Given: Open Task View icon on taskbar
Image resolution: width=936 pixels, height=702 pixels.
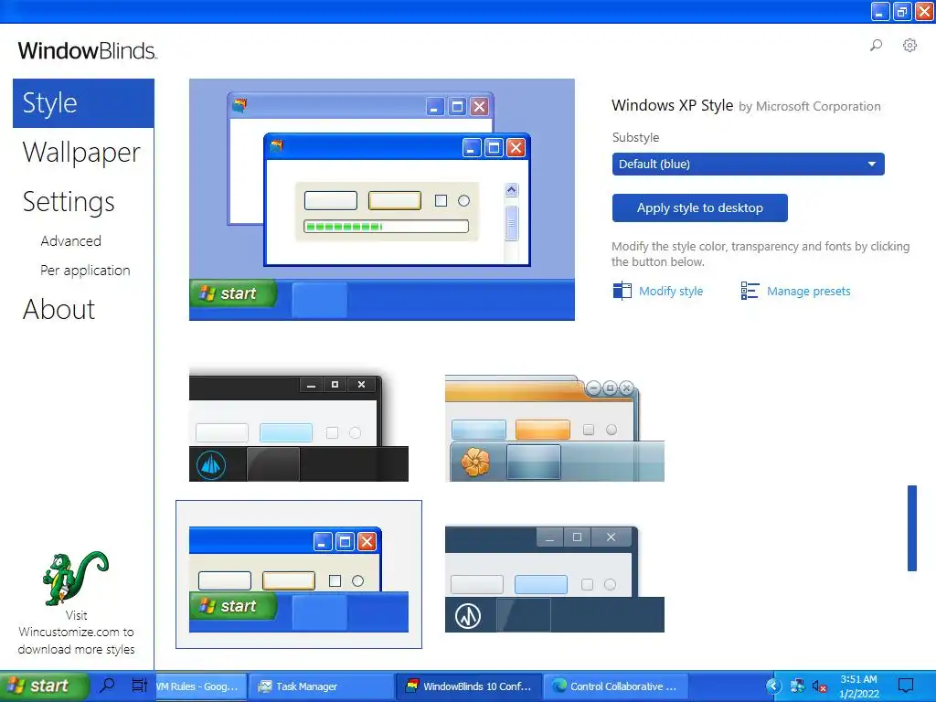Looking at the screenshot, I should pyautogui.click(x=139, y=686).
